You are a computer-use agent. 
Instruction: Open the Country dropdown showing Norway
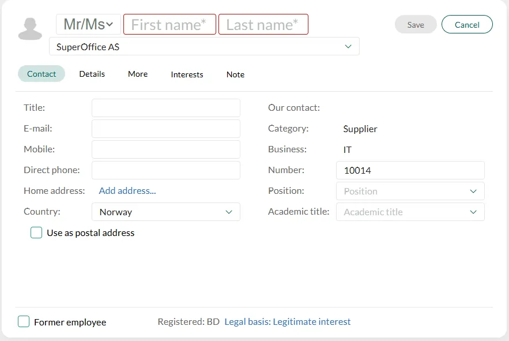pos(165,212)
